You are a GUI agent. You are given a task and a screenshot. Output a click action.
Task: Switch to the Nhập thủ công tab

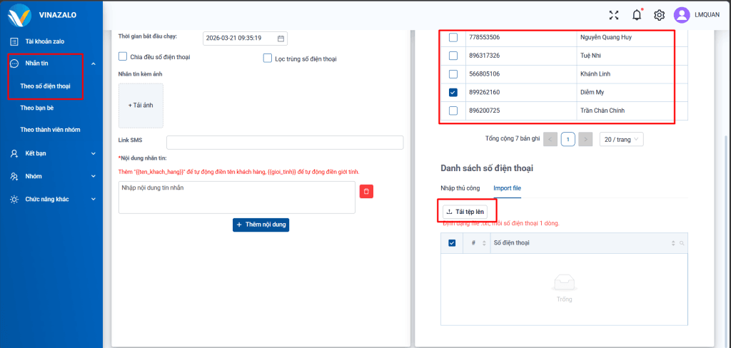point(460,188)
